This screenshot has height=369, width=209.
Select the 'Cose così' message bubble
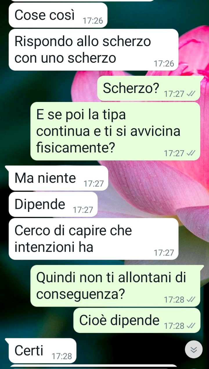[x=58, y=15]
